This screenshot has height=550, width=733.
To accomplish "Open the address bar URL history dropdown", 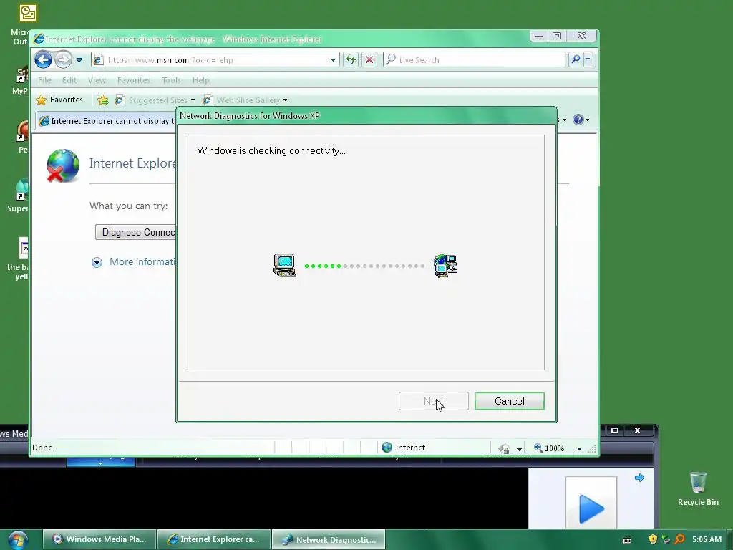I will coord(333,60).
